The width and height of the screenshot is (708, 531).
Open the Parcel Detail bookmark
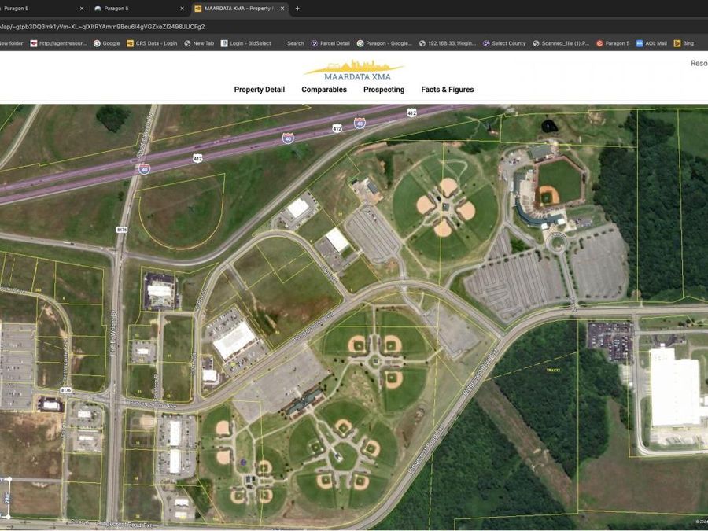pyautogui.click(x=330, y=43)
